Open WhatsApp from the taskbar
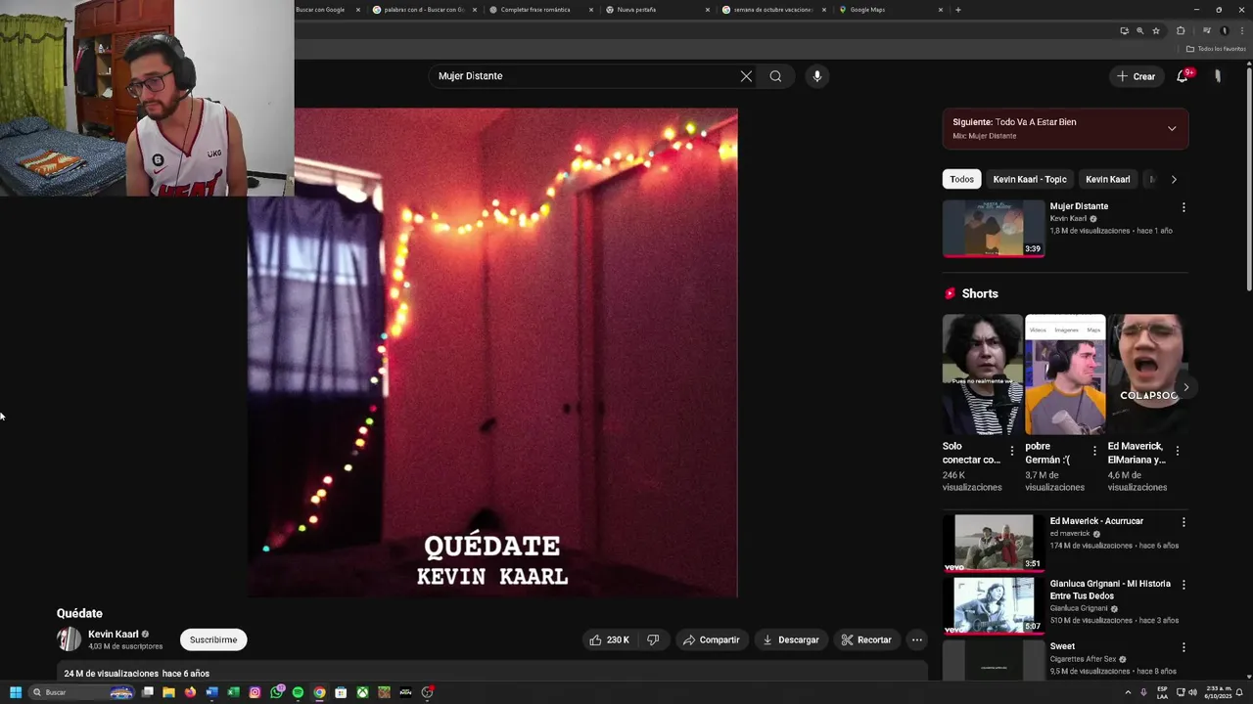 click(x=277, y=692)
